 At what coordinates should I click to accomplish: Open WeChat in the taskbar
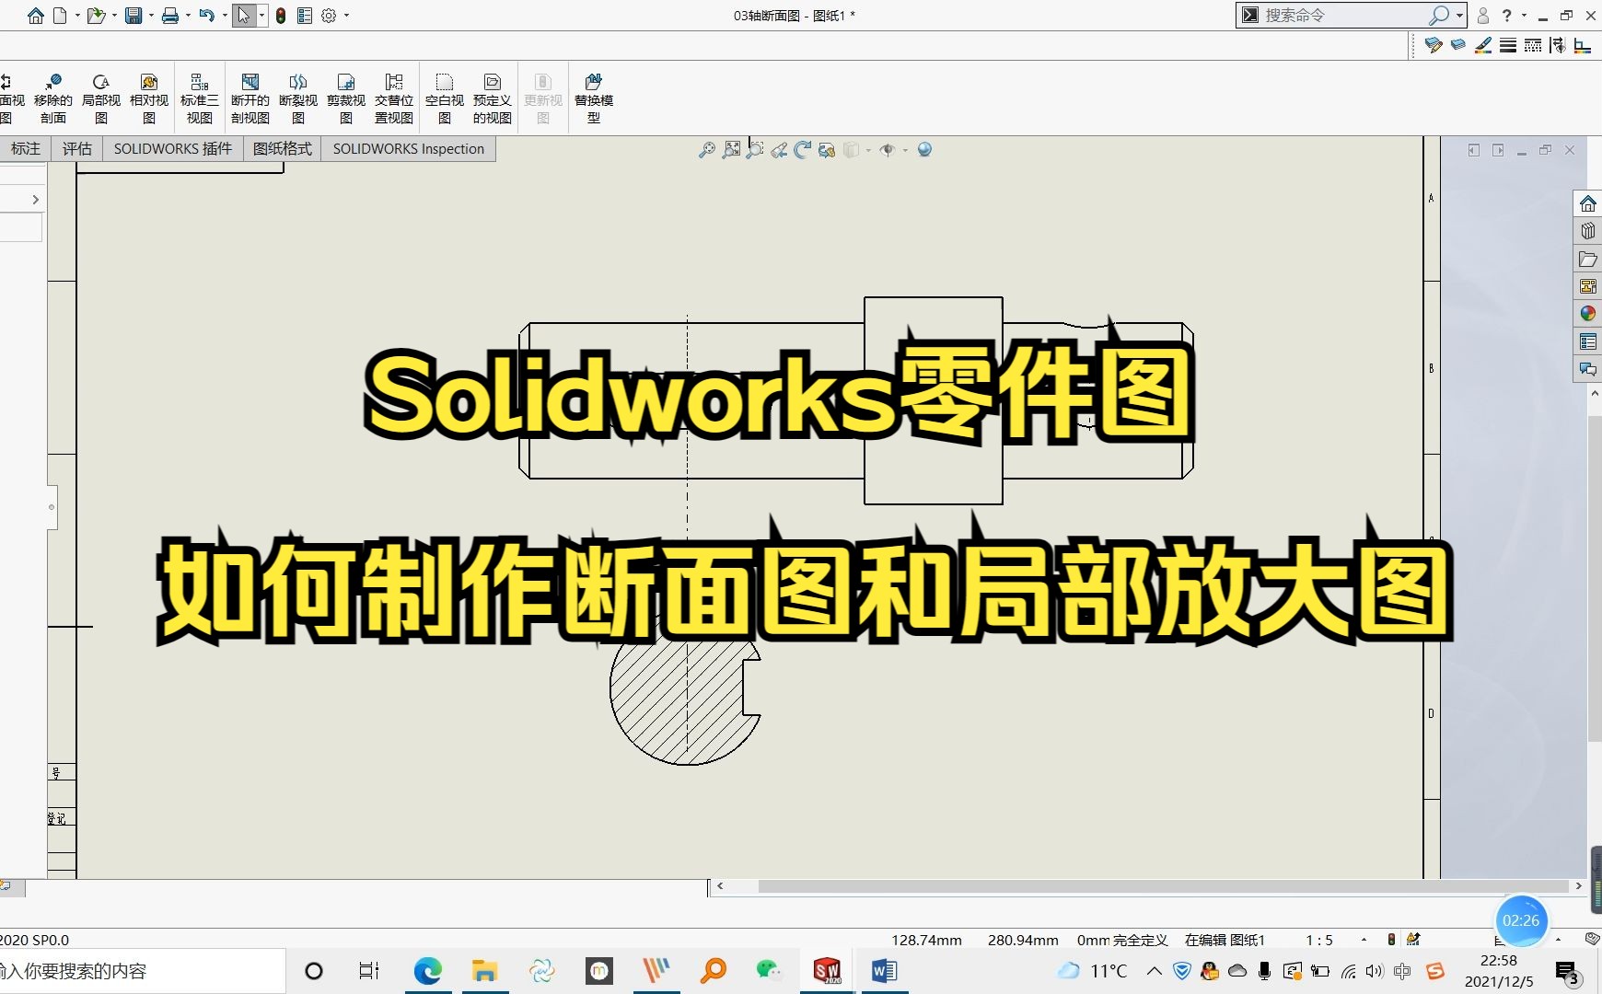(770, 971)
